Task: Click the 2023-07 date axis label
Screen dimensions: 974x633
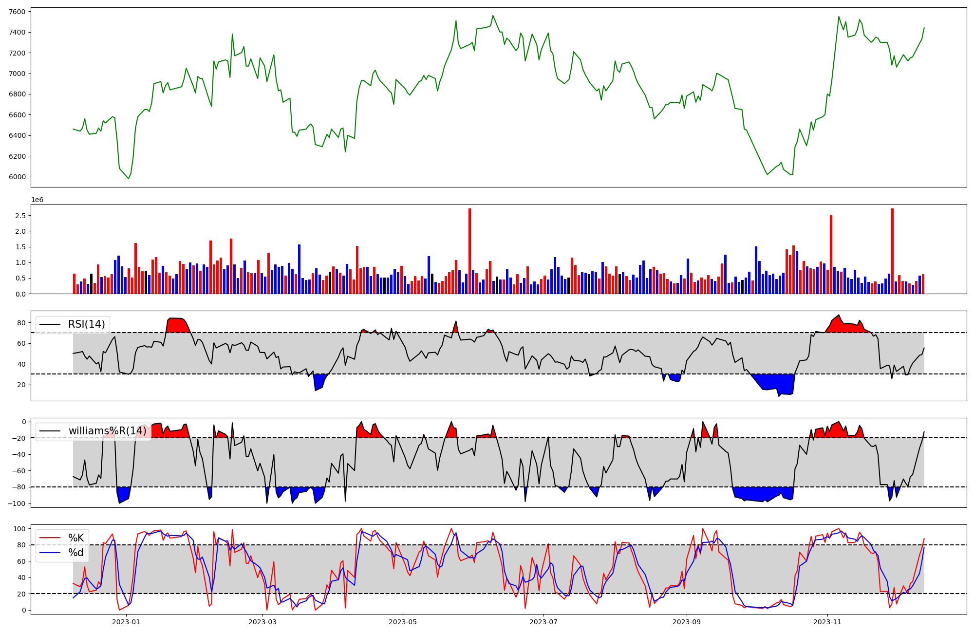Action: point(543,622)
